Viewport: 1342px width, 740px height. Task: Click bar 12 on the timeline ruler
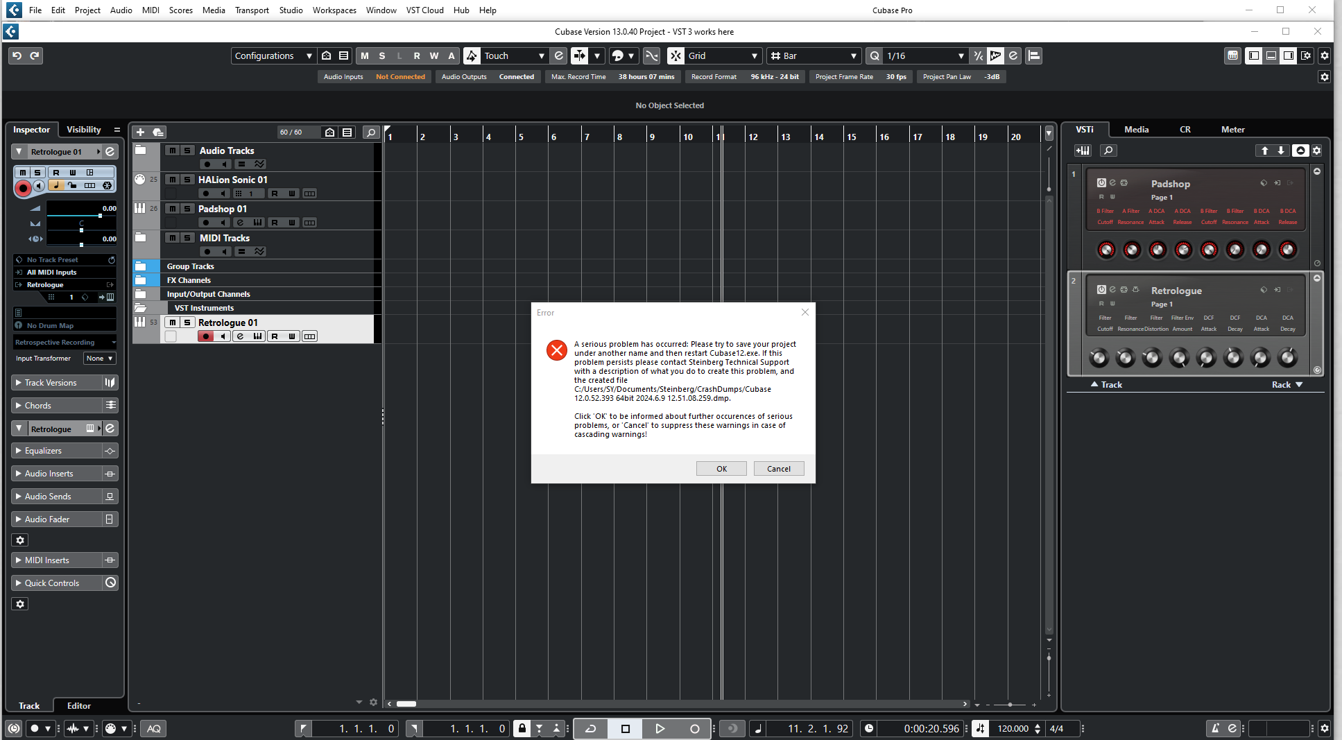(x=753, y=137)
